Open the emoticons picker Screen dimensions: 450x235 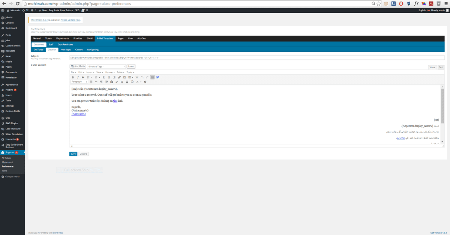pos(132,82)
